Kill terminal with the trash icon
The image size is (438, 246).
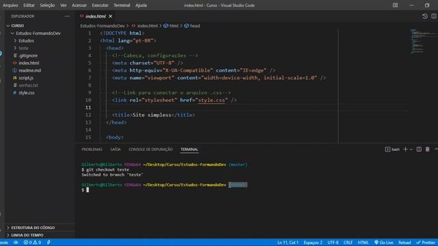427,150
